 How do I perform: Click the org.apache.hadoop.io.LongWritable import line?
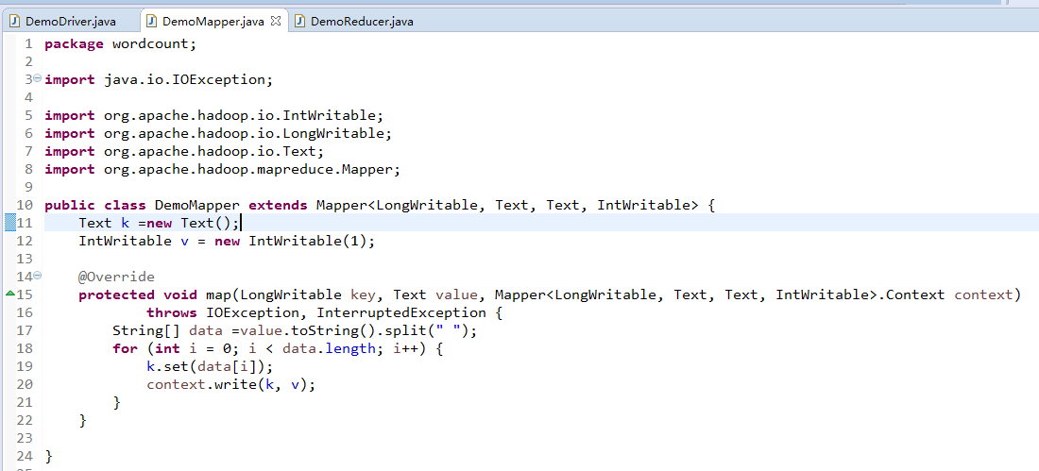point(219,134)
